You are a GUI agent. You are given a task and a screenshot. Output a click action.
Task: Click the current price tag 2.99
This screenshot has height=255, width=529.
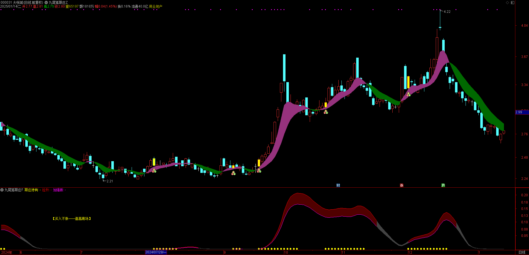coord(522,112)
